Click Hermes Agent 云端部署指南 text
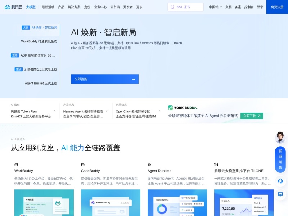 (x=83, y=111)
